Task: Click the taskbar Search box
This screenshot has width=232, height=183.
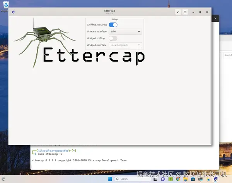Action: pyautogui.click(x=132, y=179)
